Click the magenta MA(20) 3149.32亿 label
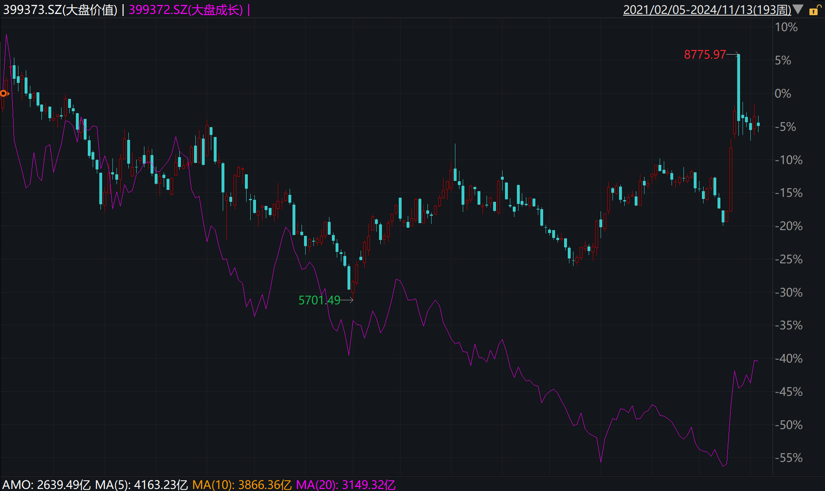The width and height of the screenshot is (825, 491). click(345, 484)
